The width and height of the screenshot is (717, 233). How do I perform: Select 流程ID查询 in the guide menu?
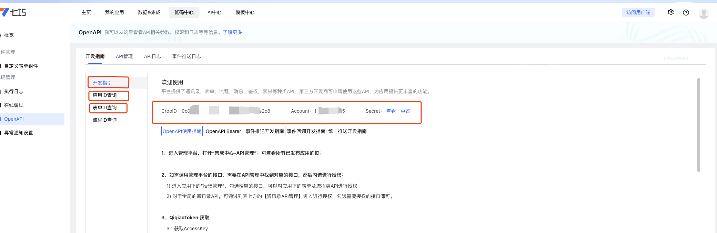click(105, 120)
